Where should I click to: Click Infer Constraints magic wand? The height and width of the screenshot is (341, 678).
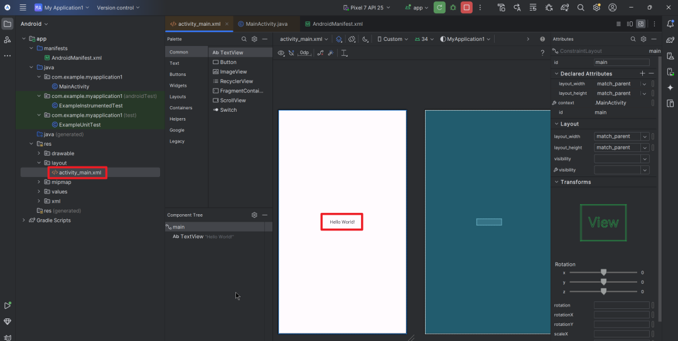click(x=331, y=53)
